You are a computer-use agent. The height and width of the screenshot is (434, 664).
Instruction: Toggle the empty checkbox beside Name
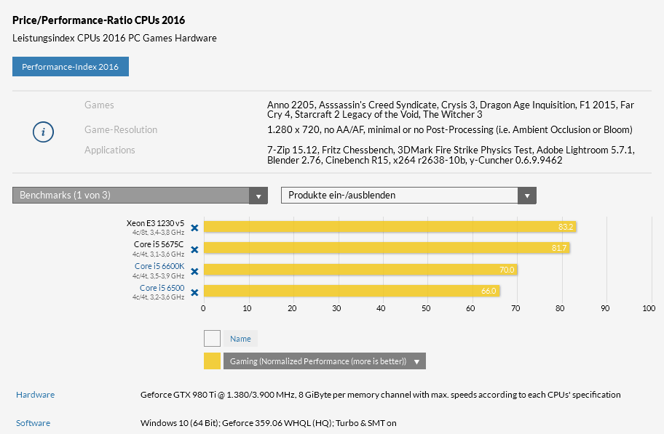[x=212, y=338]
